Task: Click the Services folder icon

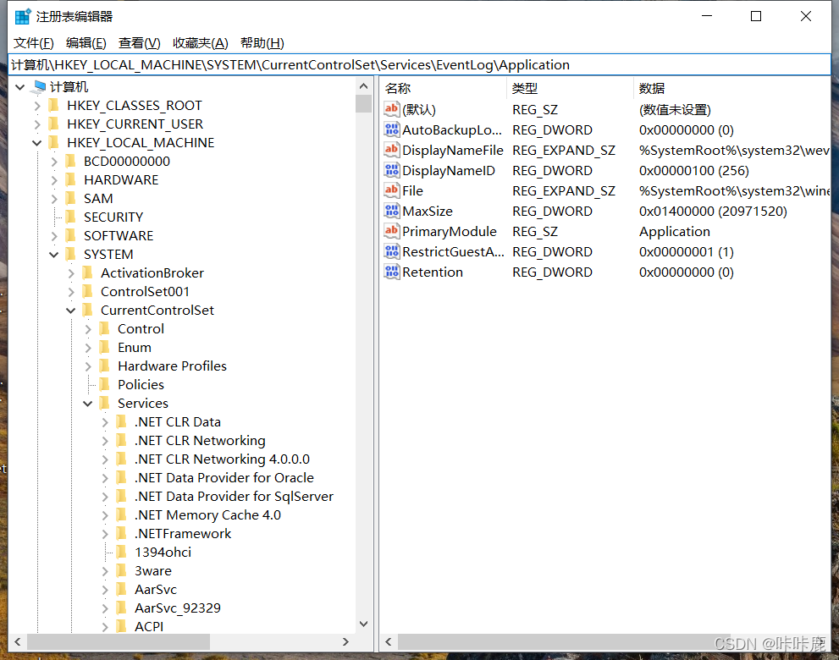Action: (105, 404)
